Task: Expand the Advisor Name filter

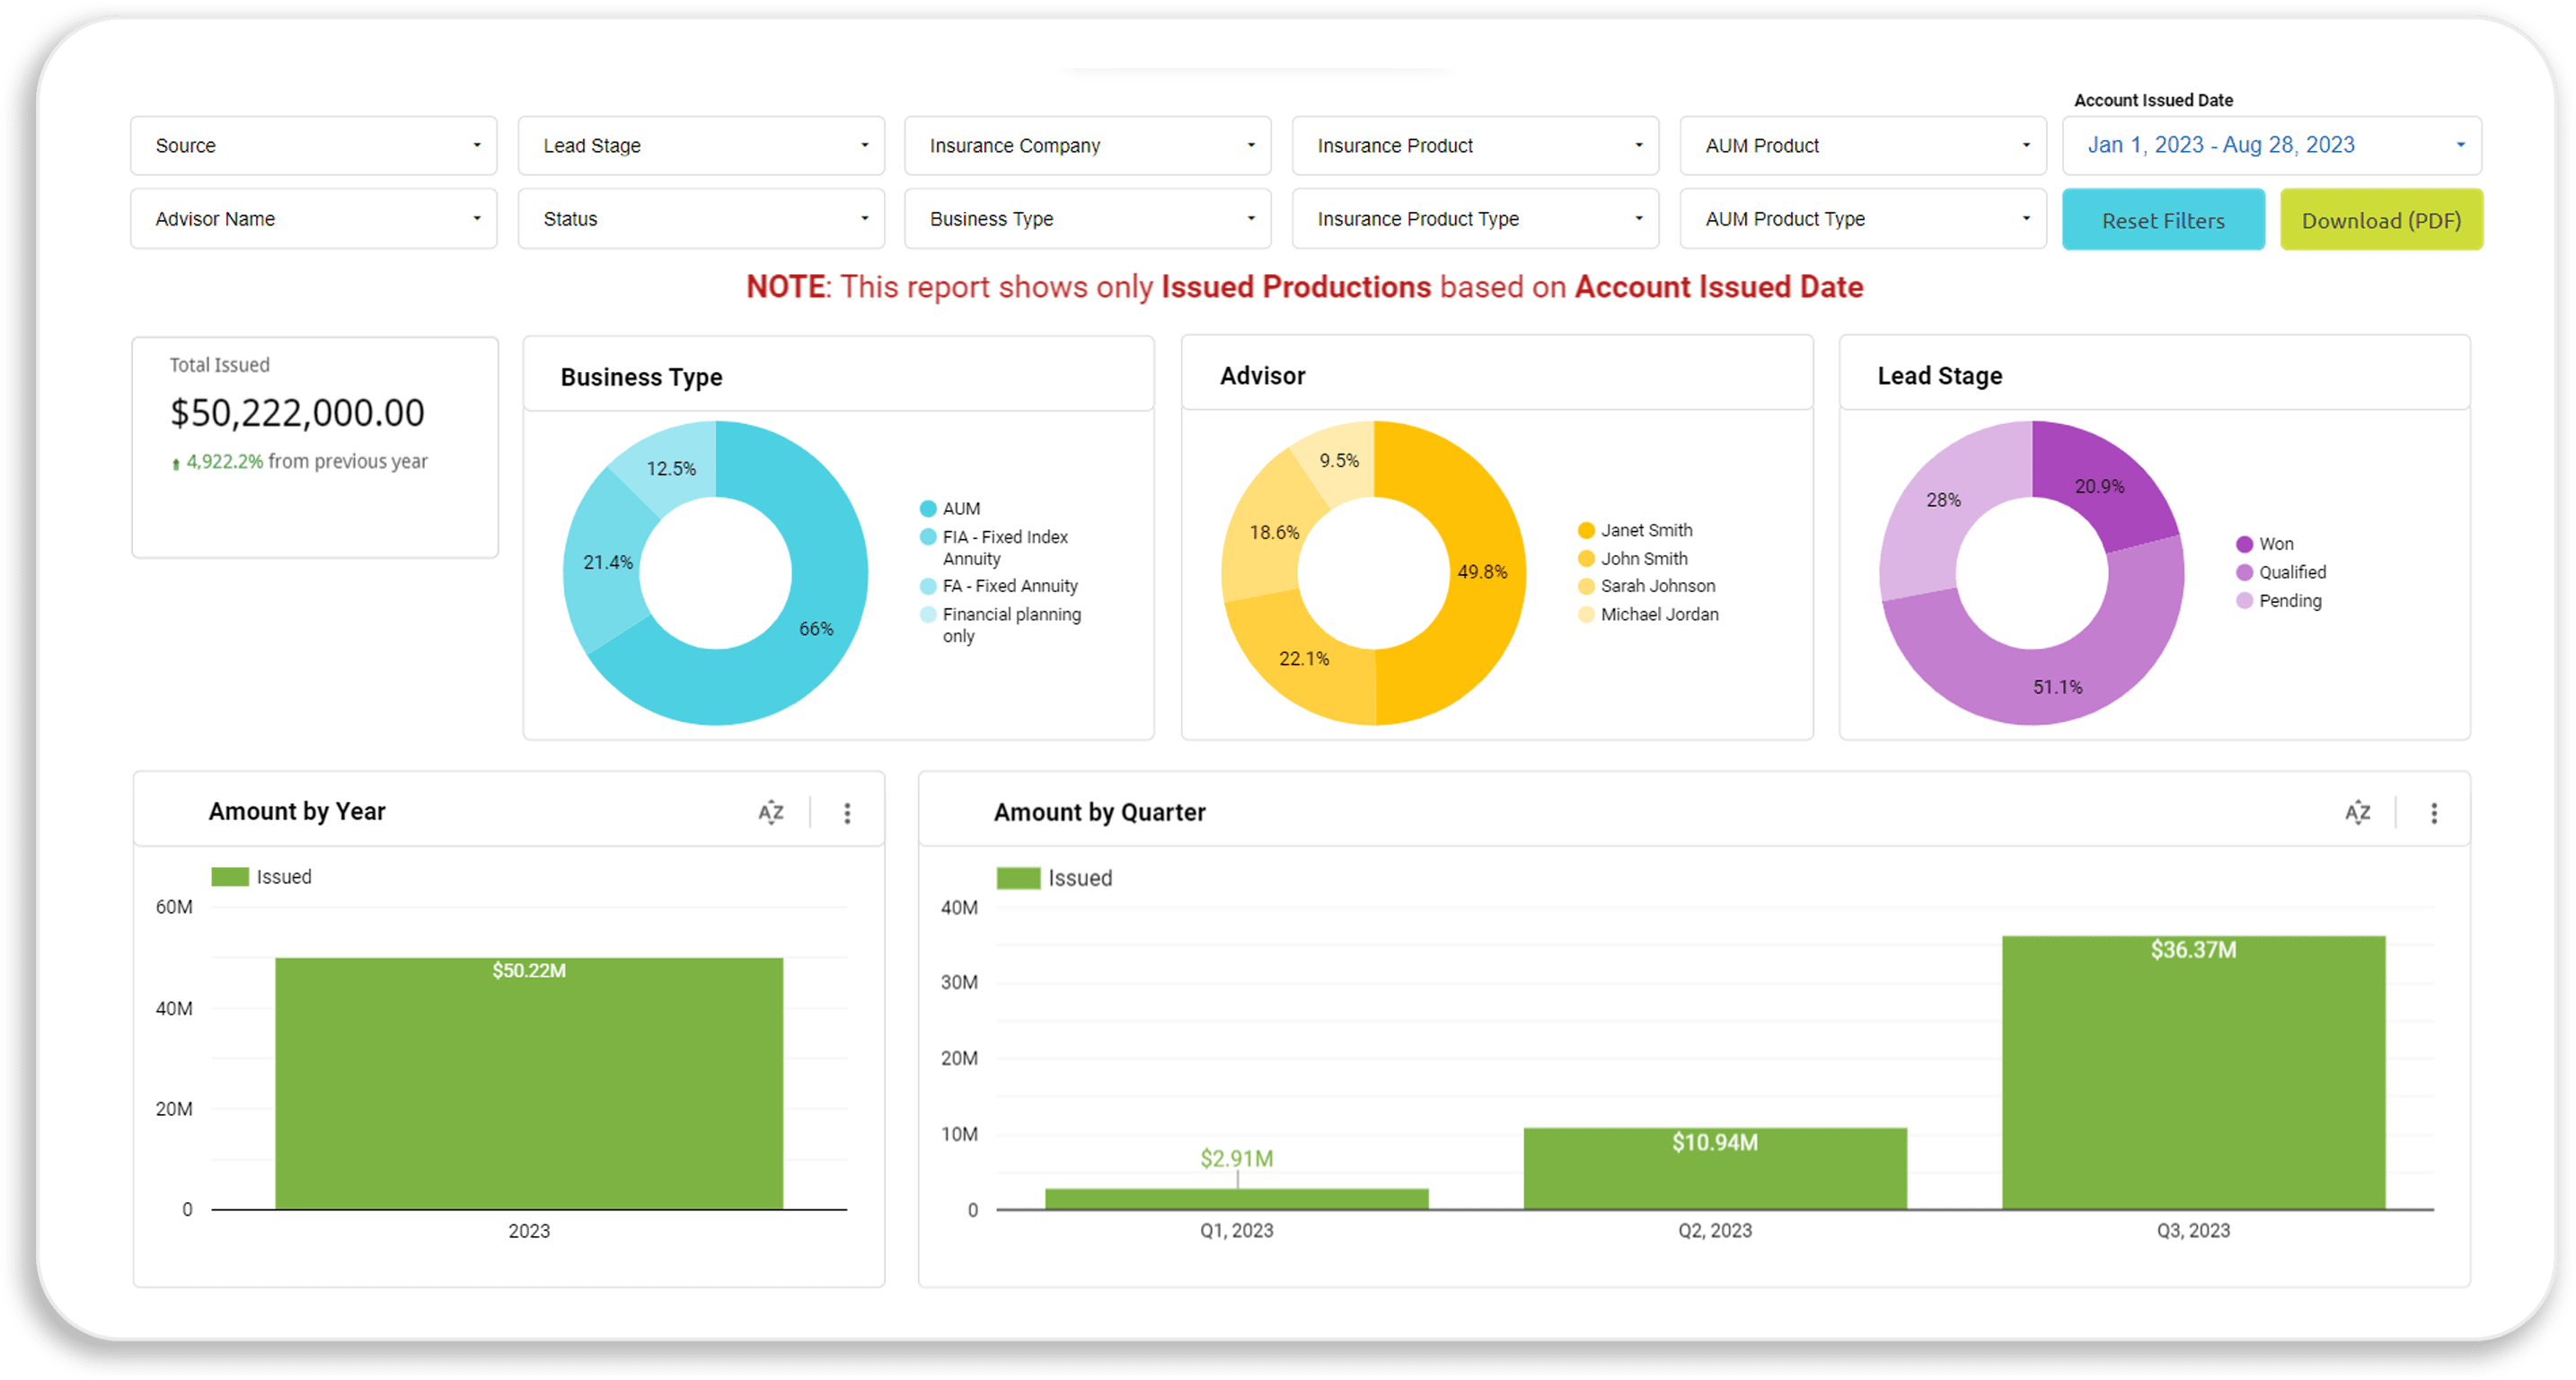Action: (313, 219)
